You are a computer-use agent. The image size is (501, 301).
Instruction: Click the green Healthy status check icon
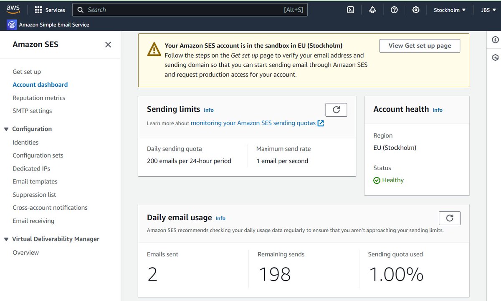click(x=377, y=181)
